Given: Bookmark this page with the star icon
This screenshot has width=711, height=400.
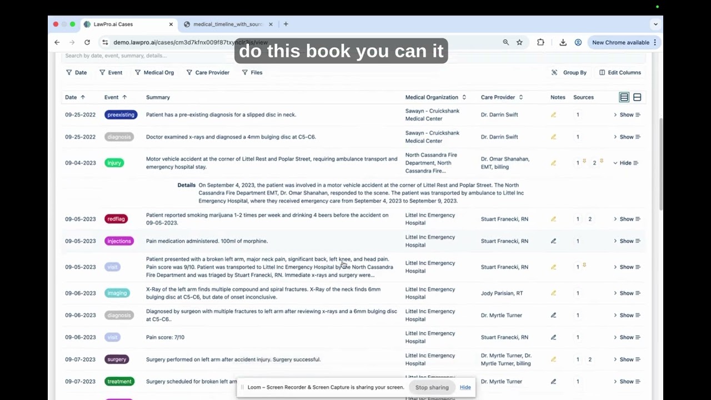Looking at the screenshot, I should (x=519, y=42).
